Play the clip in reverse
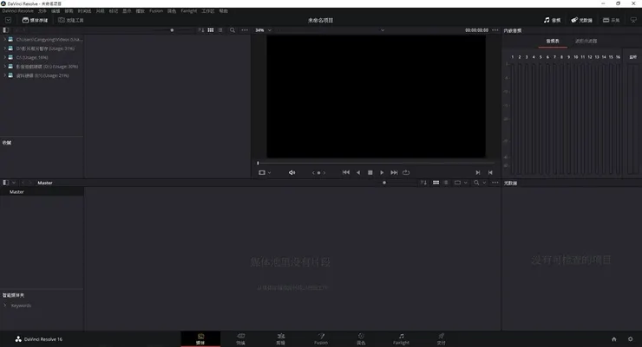Viewport: 642px width, 347px height. click(x=358, y=173)
